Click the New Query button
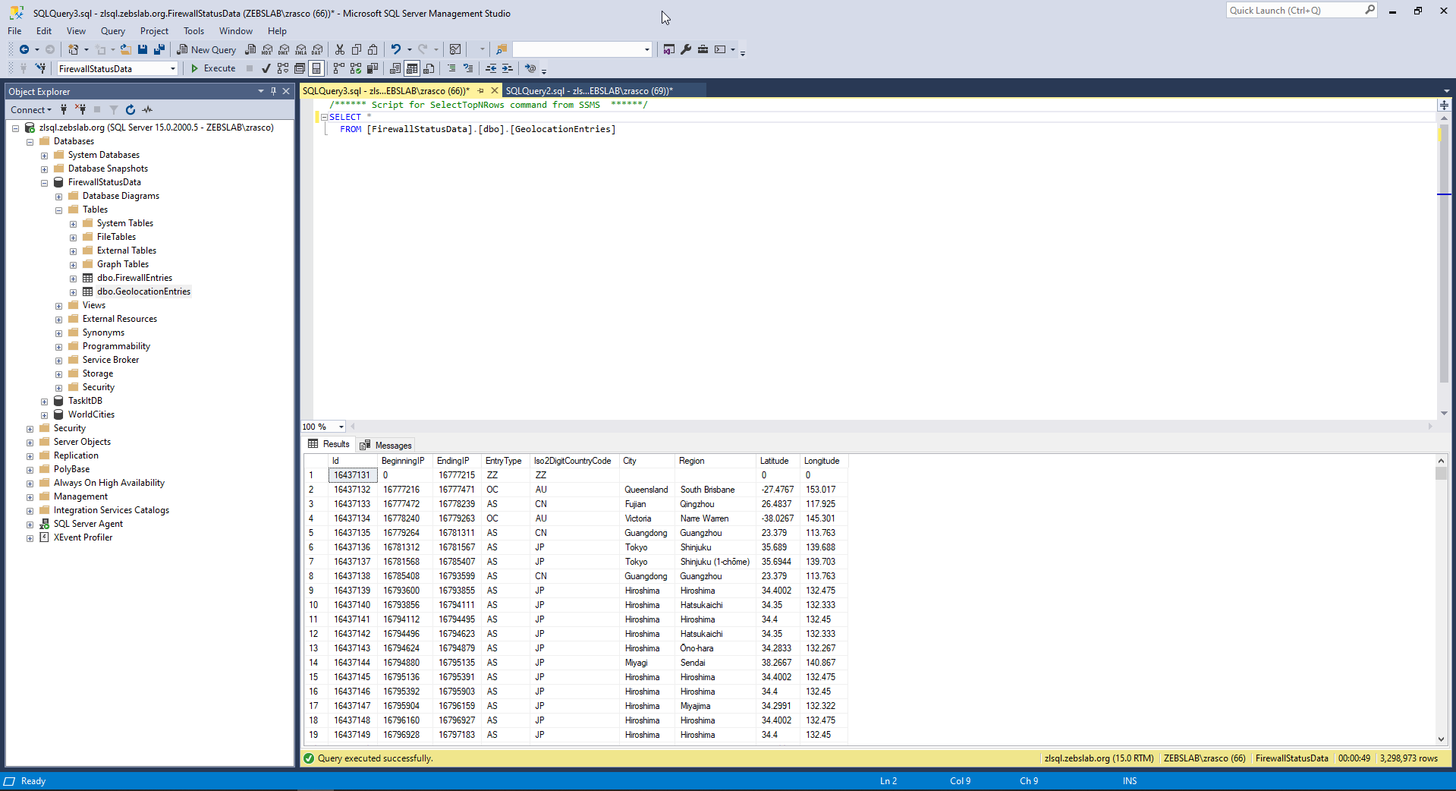This screenshot has height=791, width=1456. [x=206, y=49]
